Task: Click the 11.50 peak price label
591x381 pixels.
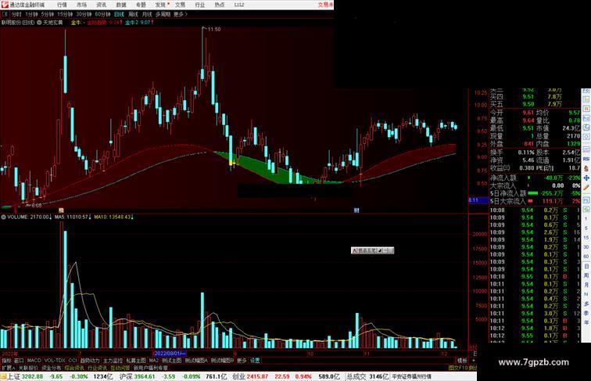Action: pyautogui.click(x=214, y=29)
